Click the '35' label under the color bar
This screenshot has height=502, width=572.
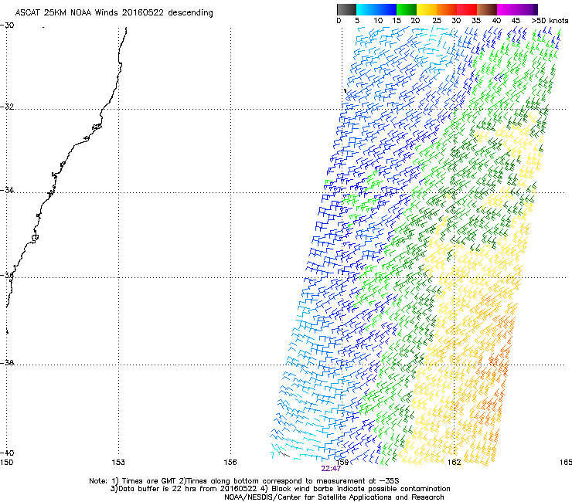(476, 21)
